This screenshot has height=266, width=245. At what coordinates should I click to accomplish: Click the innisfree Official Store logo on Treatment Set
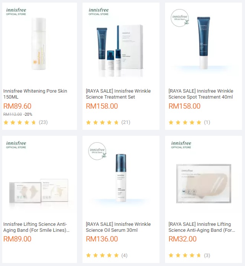tap(99, 12)
